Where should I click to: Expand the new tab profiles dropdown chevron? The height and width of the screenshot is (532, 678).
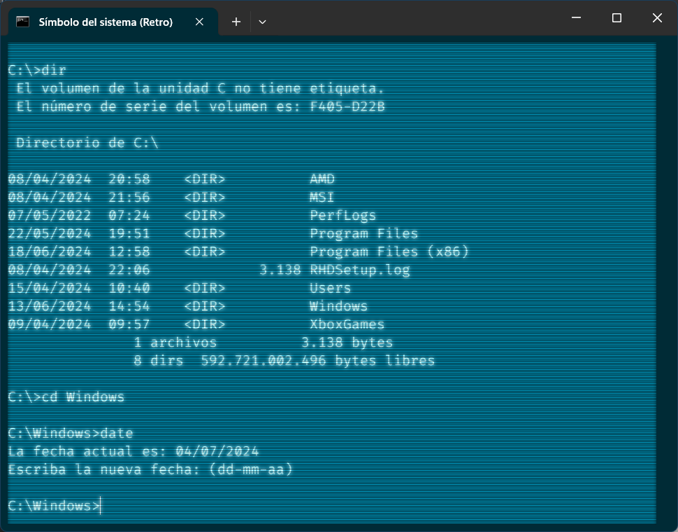click(x=262, y=22)
